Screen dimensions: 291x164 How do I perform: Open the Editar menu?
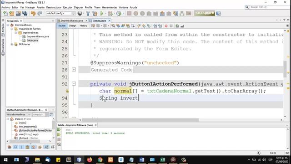15,7
